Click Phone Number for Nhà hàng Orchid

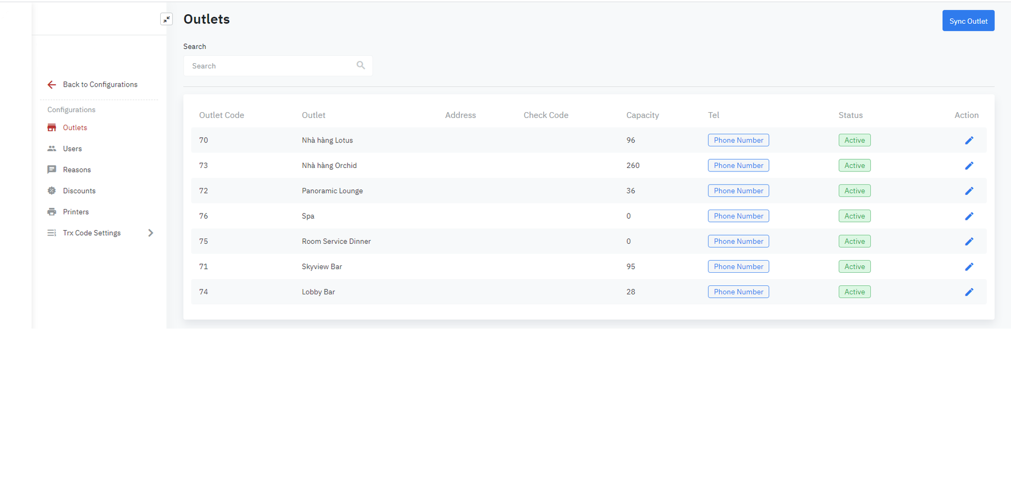click(x=738, y=166)
